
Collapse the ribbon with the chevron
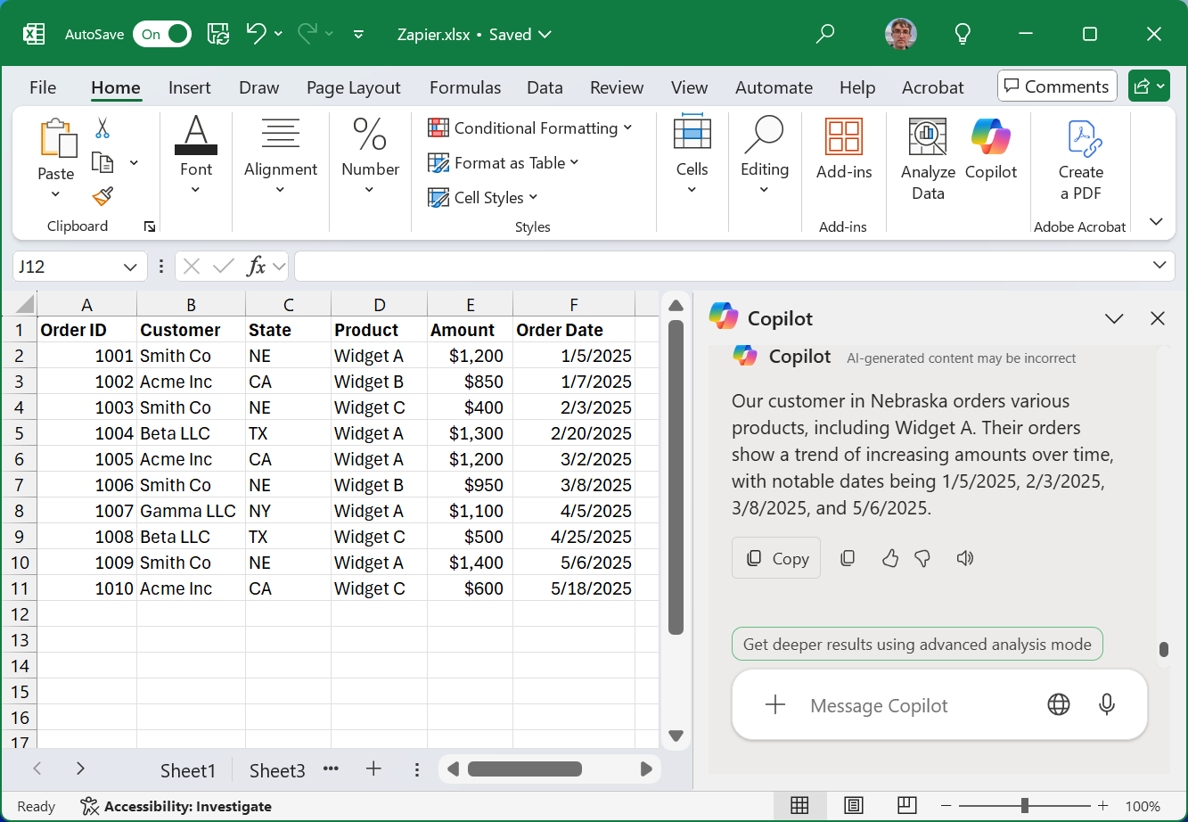[1157, 222]
